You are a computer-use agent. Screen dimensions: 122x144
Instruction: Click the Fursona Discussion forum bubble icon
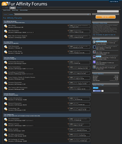tap(6, 83)
